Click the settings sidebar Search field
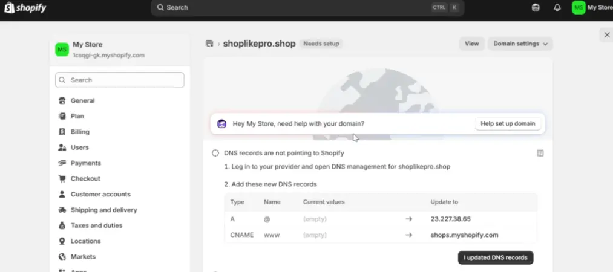 pyautogui.click(x=120, y=80)
